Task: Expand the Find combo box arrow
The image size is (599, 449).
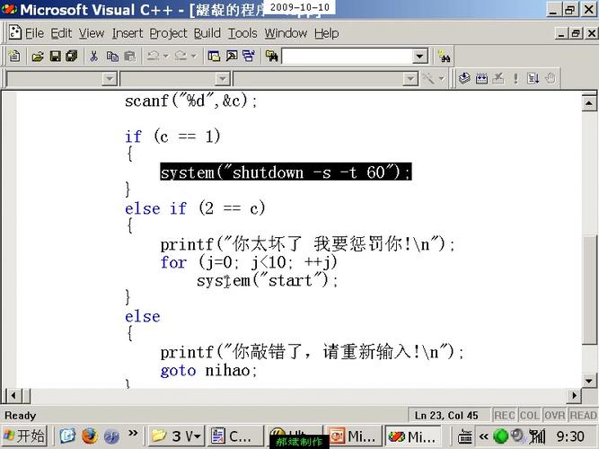Action: coord(419,57)
